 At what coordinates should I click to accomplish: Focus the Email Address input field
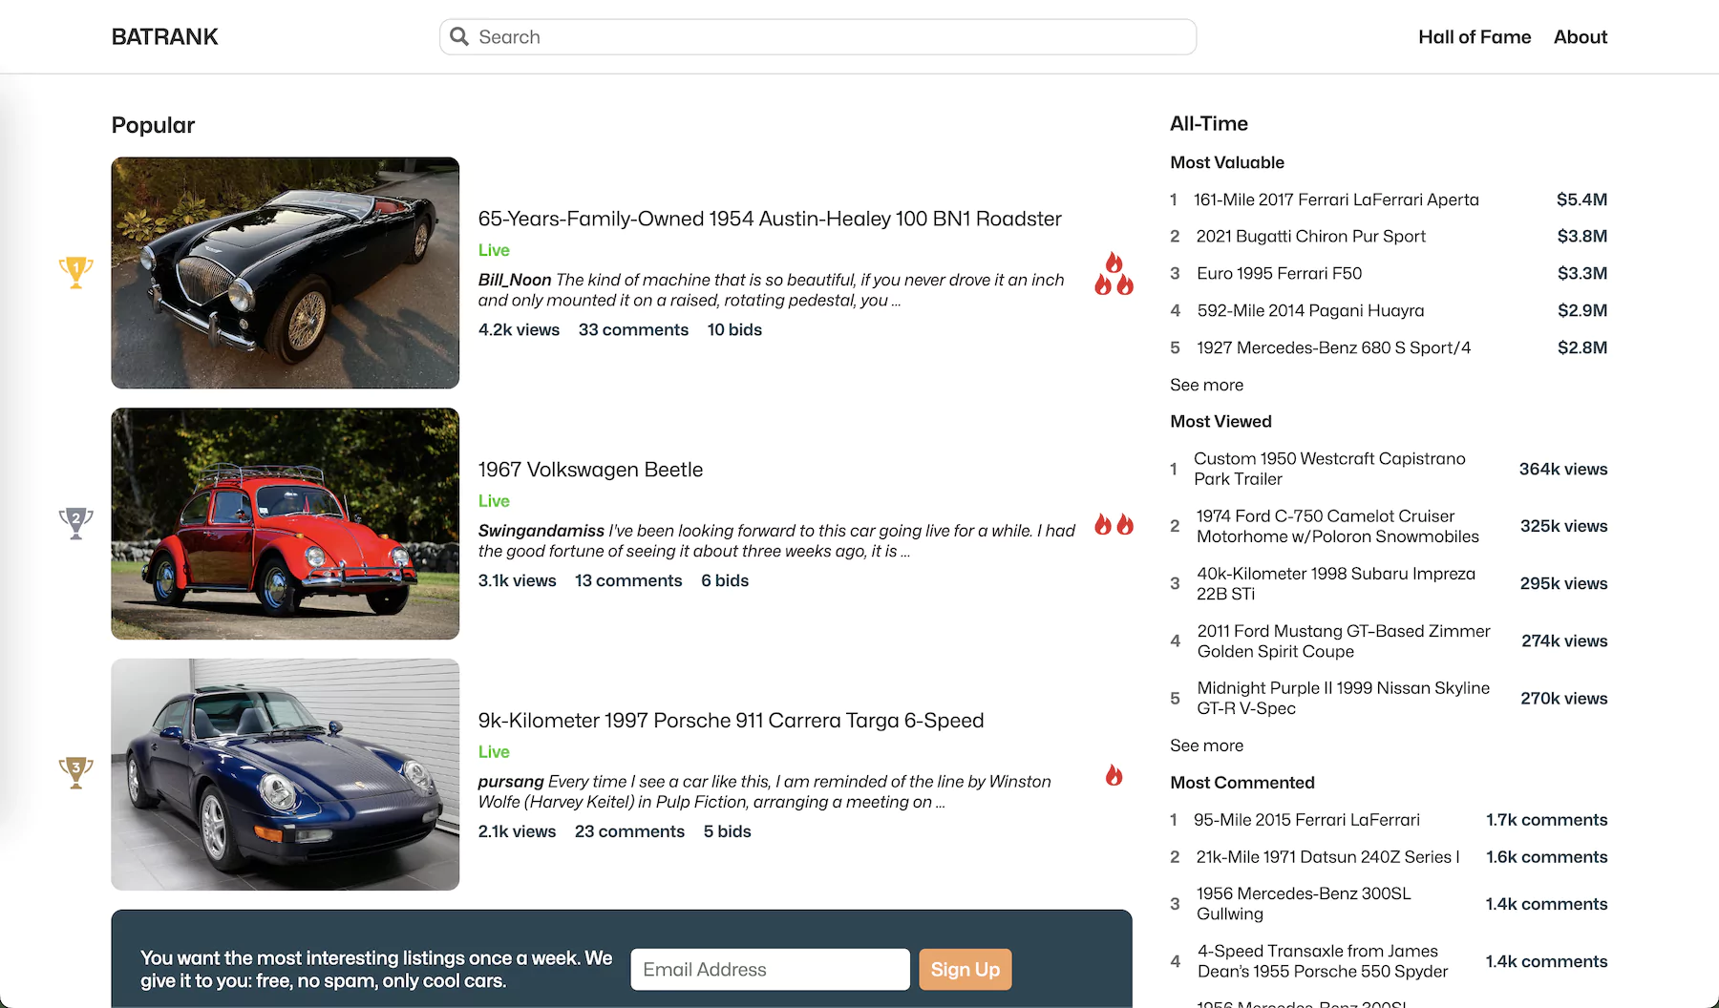[x=770, y=970]
